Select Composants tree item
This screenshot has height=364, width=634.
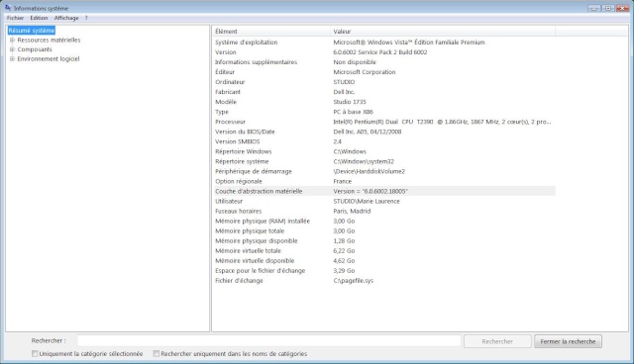35,49
